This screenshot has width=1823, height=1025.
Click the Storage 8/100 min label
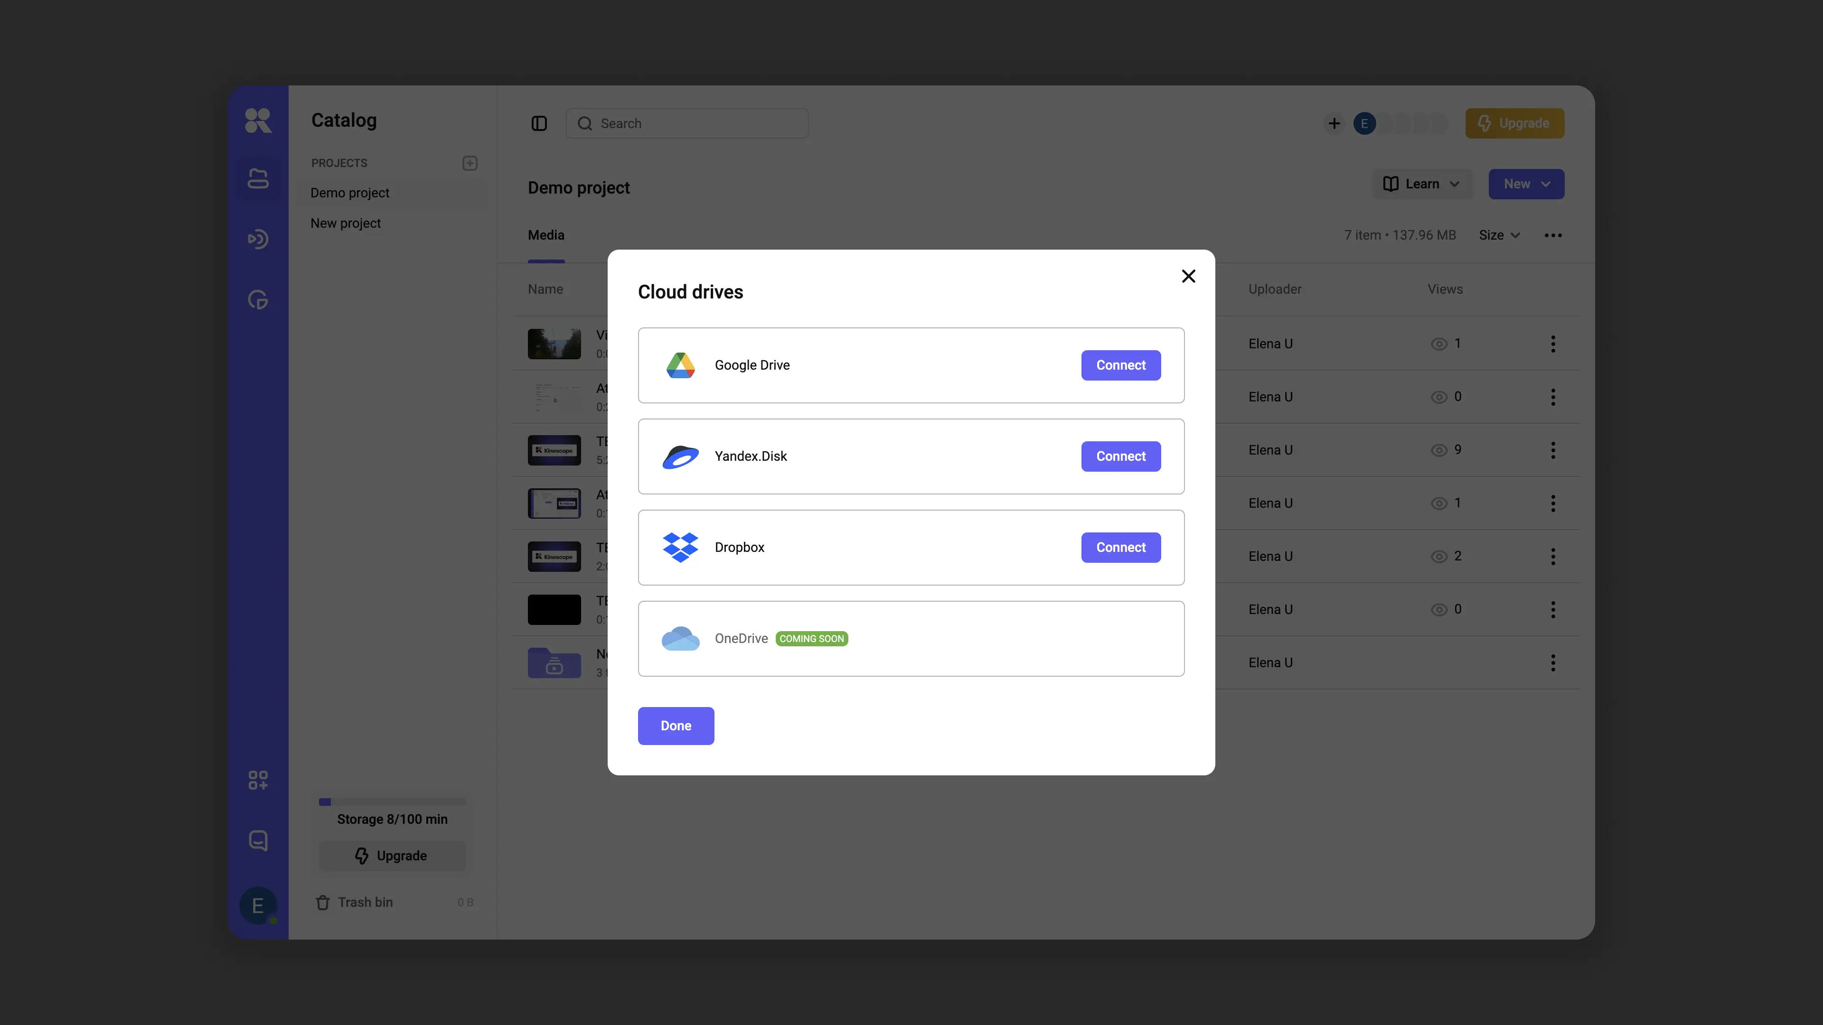pyautogui.click(x=392, y=819)
